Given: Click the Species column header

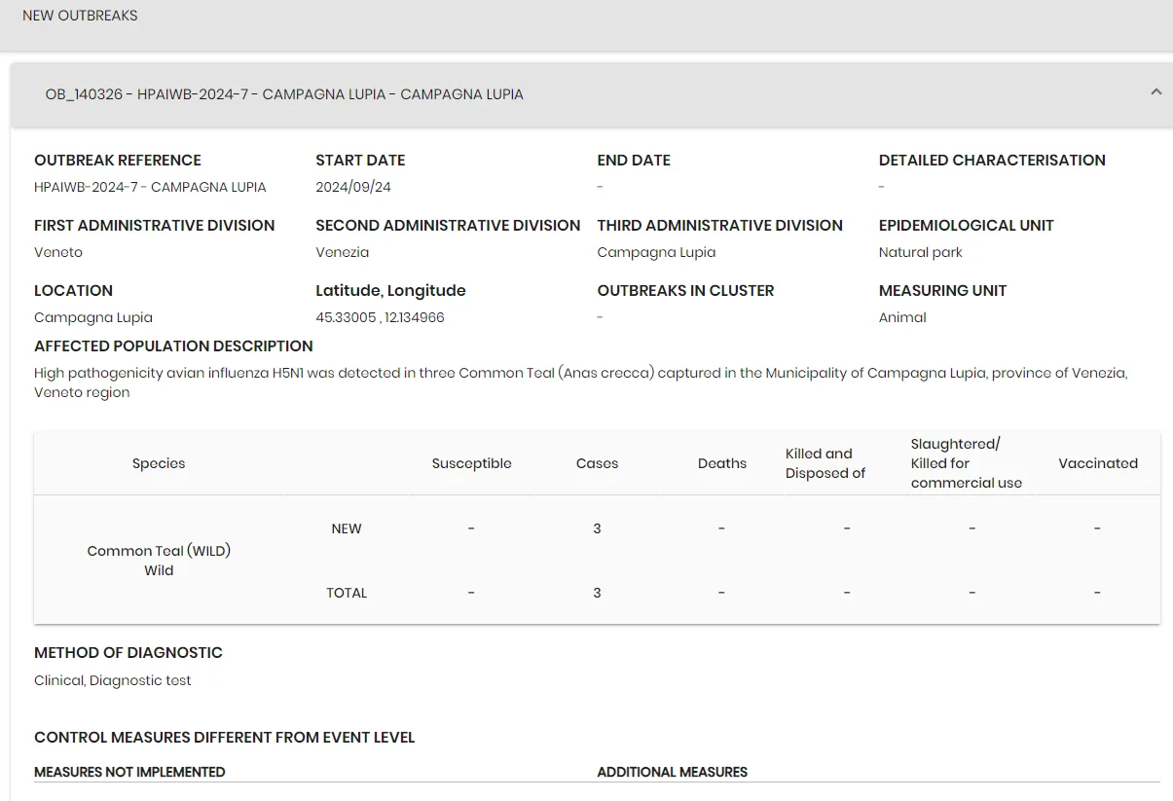Looking at the screenshot, I should (159, 463).
